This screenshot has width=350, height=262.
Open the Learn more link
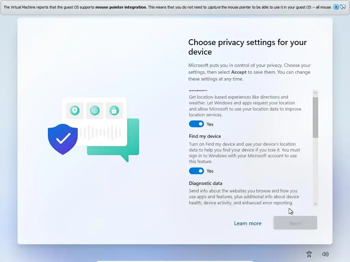click(247, 223)
